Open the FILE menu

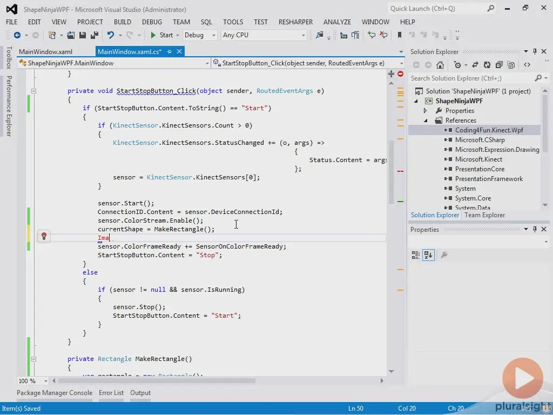12,22
